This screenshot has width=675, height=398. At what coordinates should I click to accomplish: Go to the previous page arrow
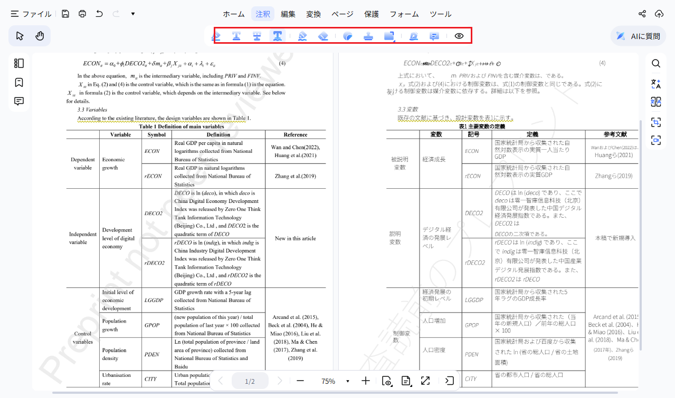click(x=221, y=381)
